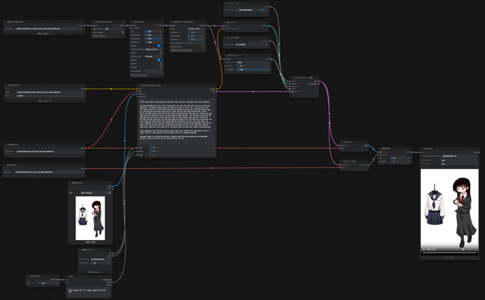Image resolution: width=485 pixels, height=300 pixels.
Task: Collapse the Patch Sage Attention KJ node
Action: tap(93, 21)
